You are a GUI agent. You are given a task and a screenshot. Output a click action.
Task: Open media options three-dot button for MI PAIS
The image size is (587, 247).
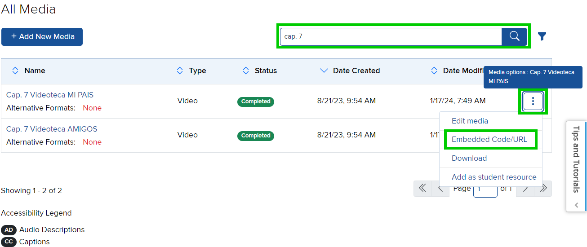(533, 101)
